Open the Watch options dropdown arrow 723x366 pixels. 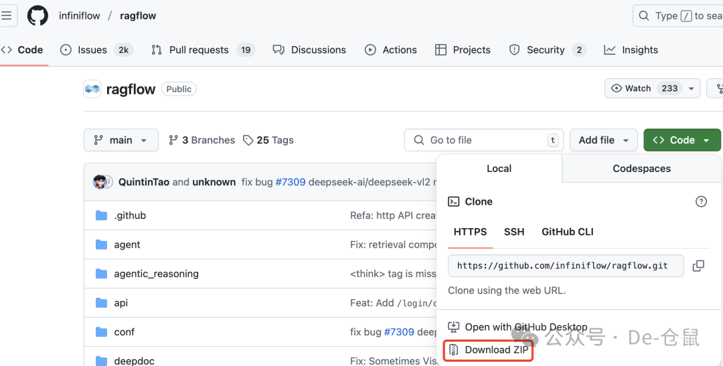(x=692, y=88)
